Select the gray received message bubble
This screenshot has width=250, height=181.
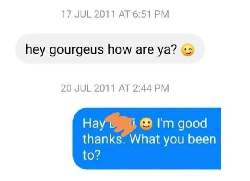click(110, 49)
